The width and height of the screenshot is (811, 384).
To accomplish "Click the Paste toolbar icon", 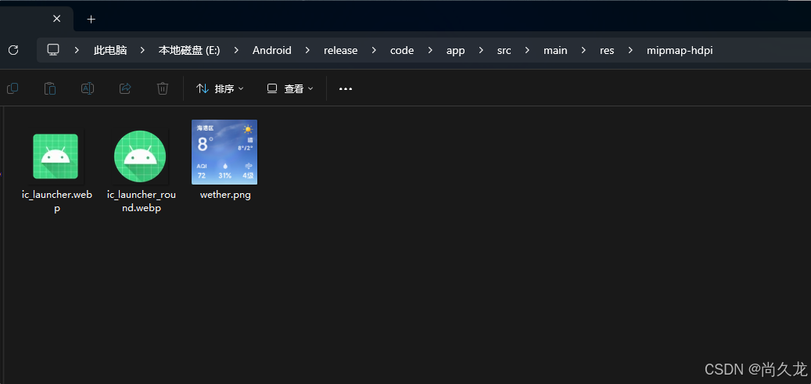I will click(49, 88).
